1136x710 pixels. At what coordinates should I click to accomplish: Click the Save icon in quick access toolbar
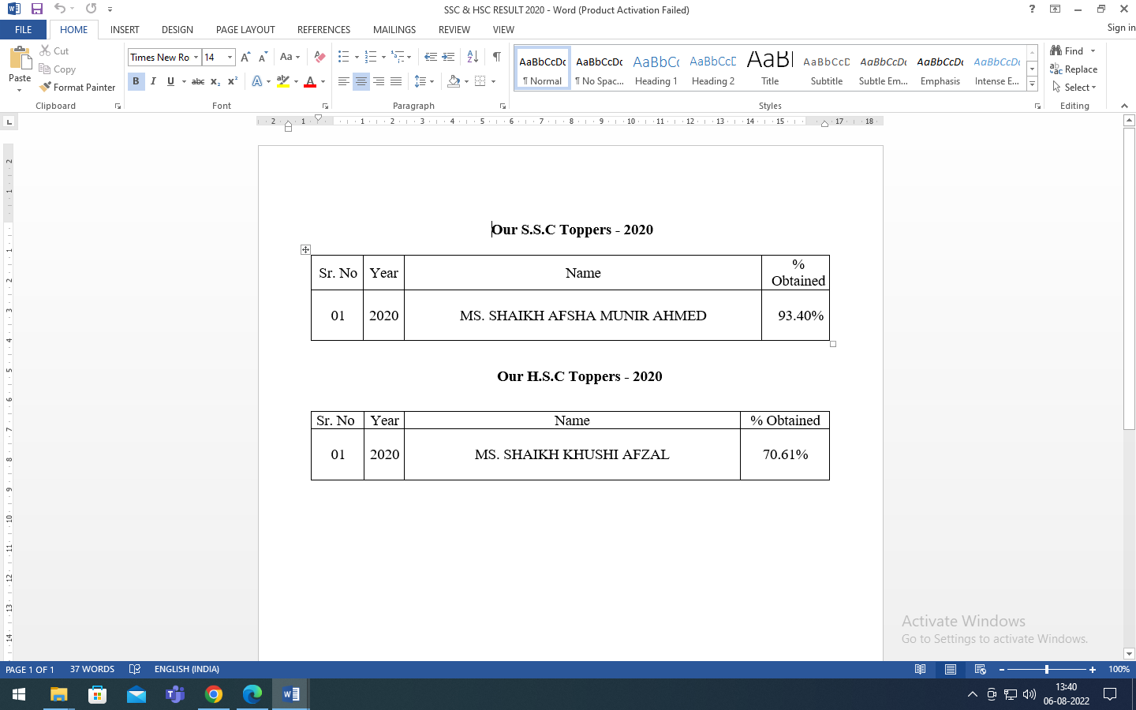click(36, 9)
